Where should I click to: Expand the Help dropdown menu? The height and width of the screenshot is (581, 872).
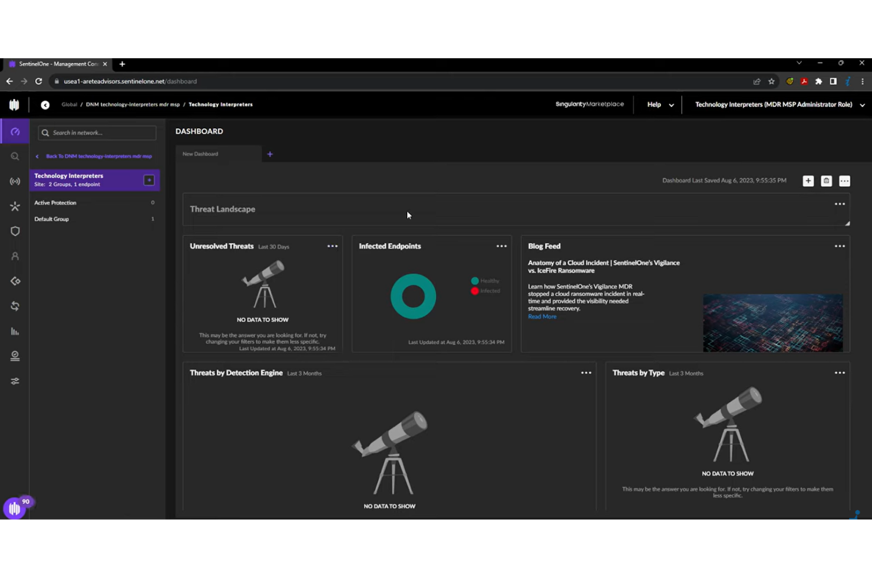(x=658, y=104)
